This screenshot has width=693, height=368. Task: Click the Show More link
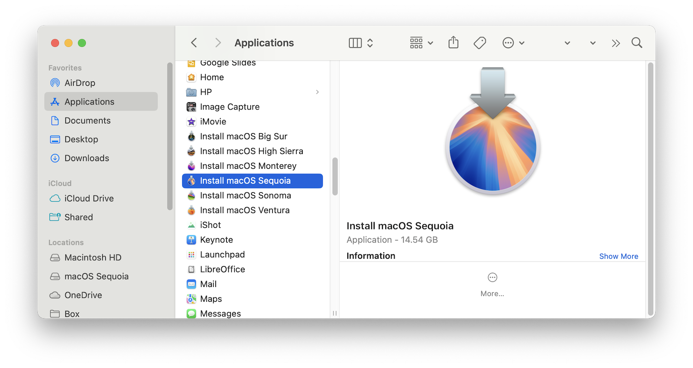[619, 256]
